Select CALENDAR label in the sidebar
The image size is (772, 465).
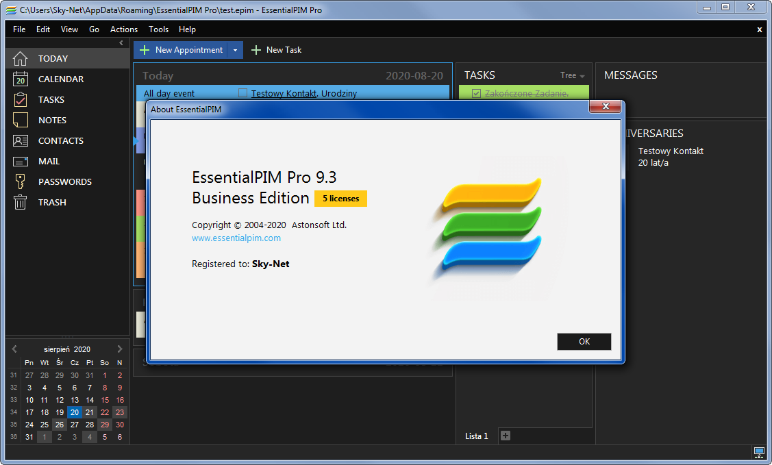[x=61, y=79]
